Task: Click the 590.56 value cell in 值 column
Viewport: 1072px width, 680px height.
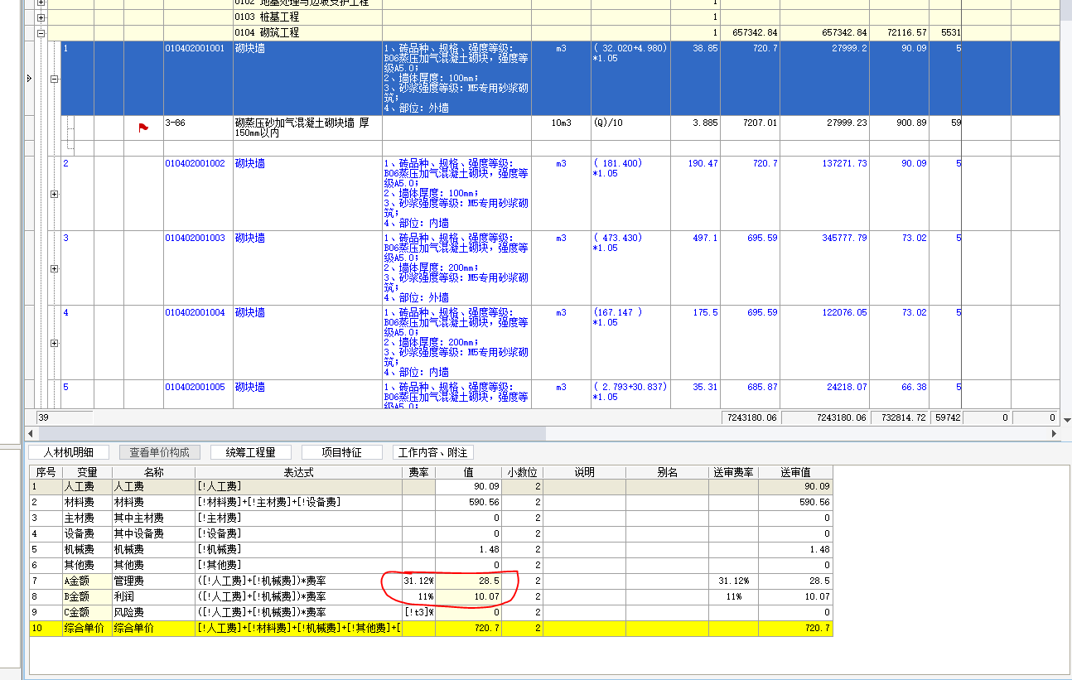Action: tap(468, 503)
